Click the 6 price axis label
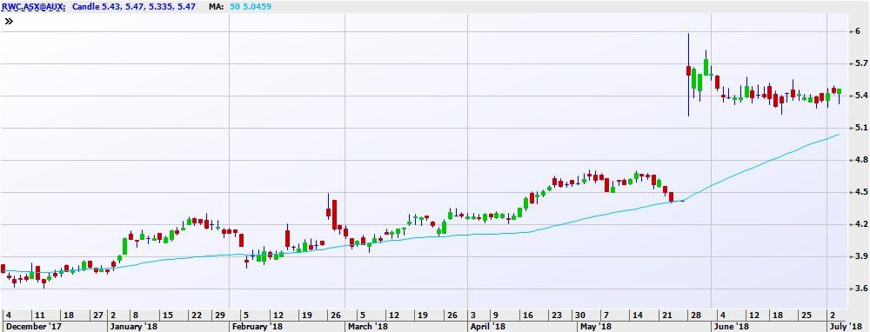The image size is (870, 332). tap(858, 31)
